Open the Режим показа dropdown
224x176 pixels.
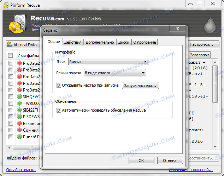click(115, 73)
